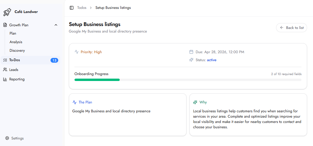Click the To-Dos count badge 13
Screen dimensions: 313x146
click(54, 60)
